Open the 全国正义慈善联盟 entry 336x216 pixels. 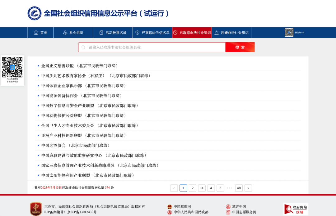57,66
